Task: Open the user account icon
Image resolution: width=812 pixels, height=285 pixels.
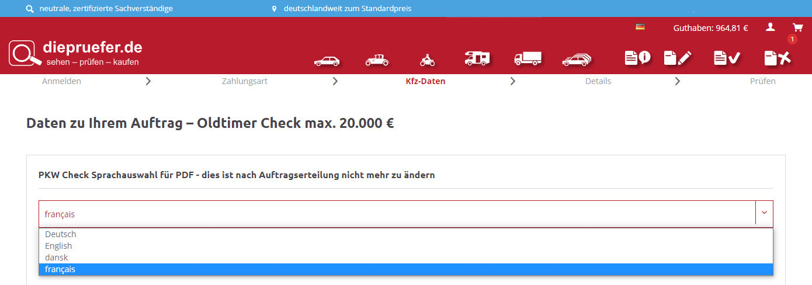Action: pos(771,27)
